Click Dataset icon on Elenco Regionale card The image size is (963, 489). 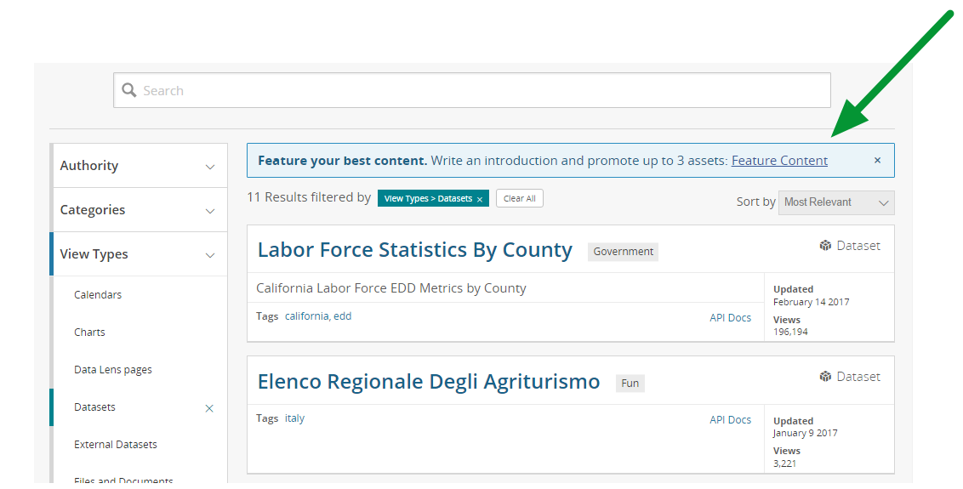tap(825, 377)
